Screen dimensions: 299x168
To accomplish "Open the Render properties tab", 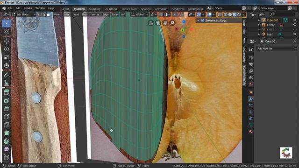I will (x=251, y=58).
